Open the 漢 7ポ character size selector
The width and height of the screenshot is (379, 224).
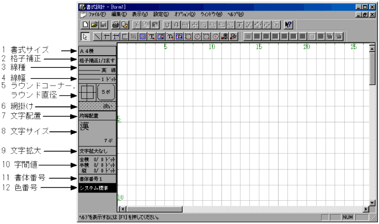coord(97,133)
